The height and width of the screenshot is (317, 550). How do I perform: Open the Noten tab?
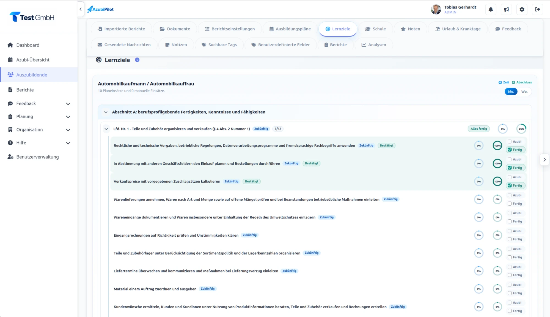(x=410, y=29)
